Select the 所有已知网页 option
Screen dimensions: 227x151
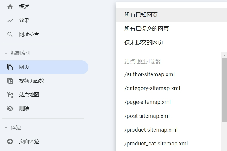click(x=141, y=15)
